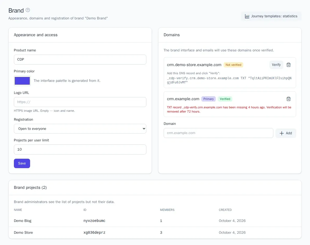Click the Brand projects (2) heading

30,188
